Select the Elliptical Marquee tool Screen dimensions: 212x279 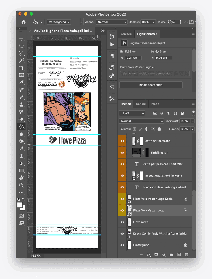[21, 46]
